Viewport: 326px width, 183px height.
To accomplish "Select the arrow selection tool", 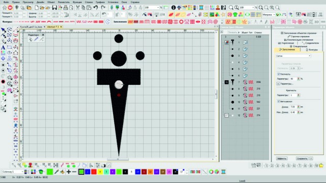I will click(3, 30).
